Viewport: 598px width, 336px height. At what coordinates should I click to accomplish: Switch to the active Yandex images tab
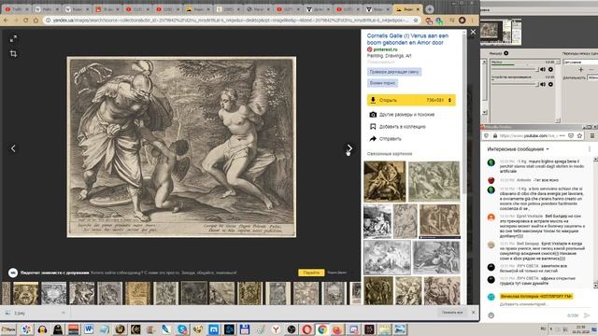pyautogui.click(x=407, y=9)
